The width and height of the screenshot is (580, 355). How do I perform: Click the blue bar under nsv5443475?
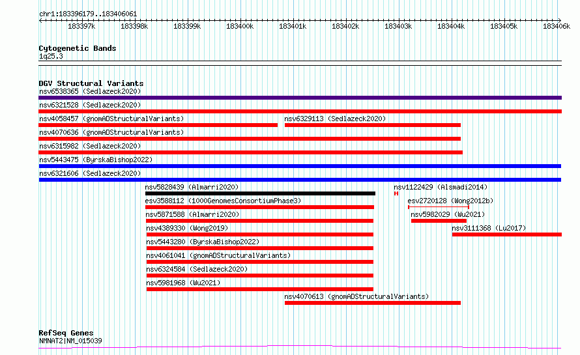pos(300,166)
